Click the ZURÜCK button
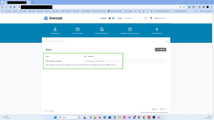Viewport: 214px width, 120px height. pos(161,50)
